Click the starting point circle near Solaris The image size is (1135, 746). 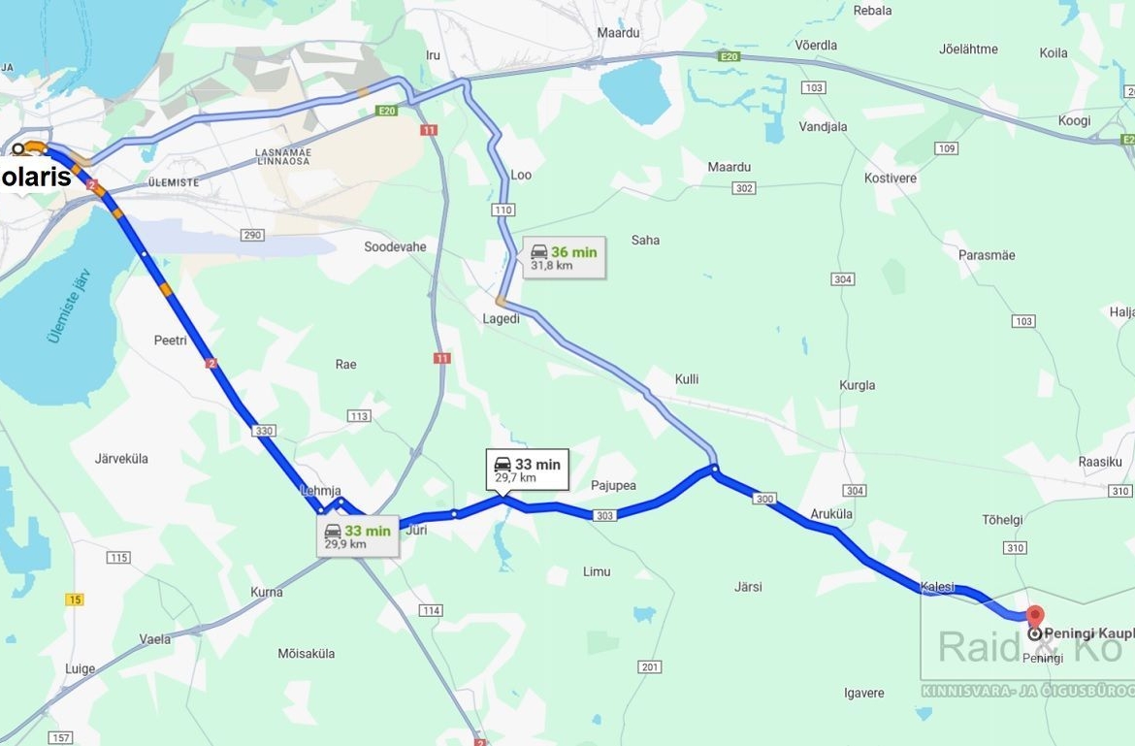pos(18,149)
